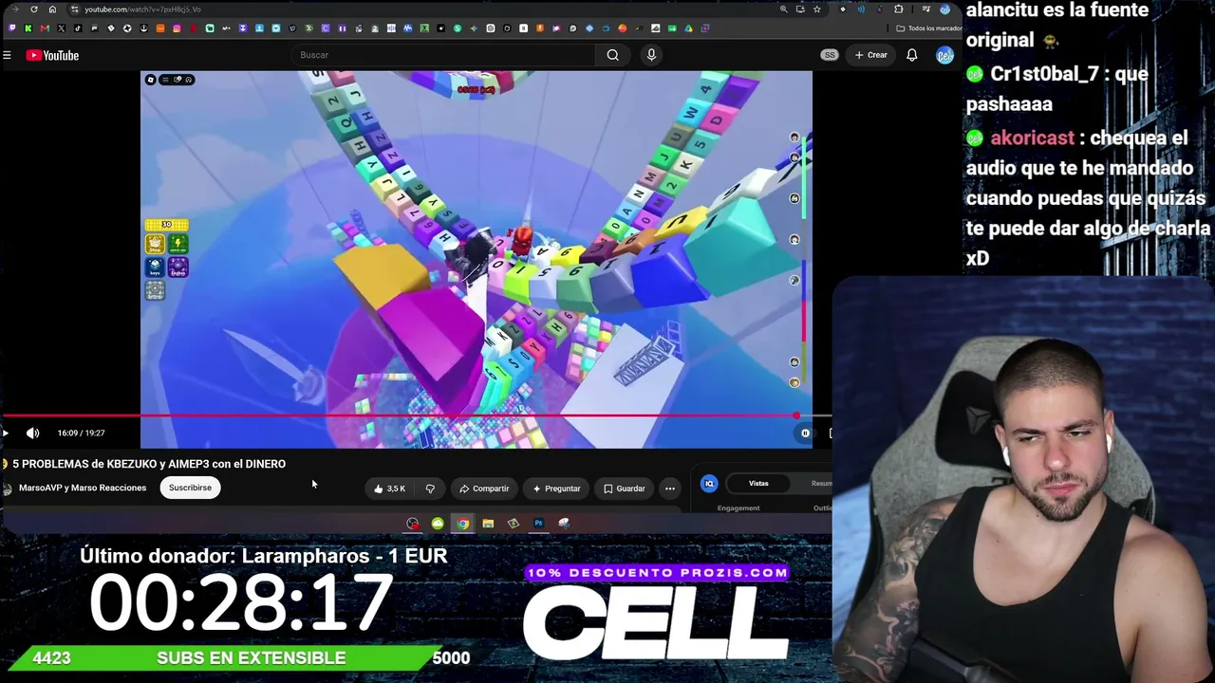Open File Explorer from the taskbar
The image size is (1215, 683).
(488, 524)
